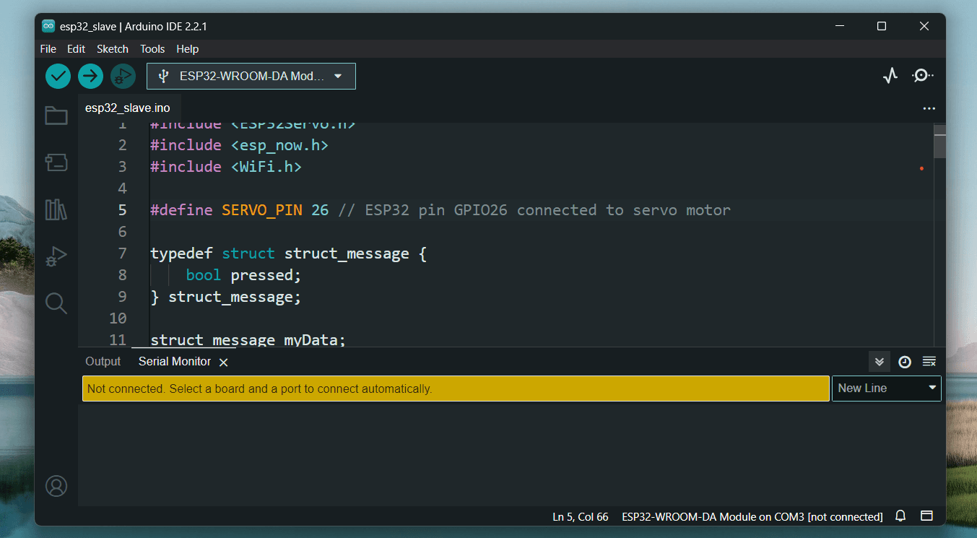977x538 pixels.
Task: Open the Library Manager books icon
Action: (56, 209)
